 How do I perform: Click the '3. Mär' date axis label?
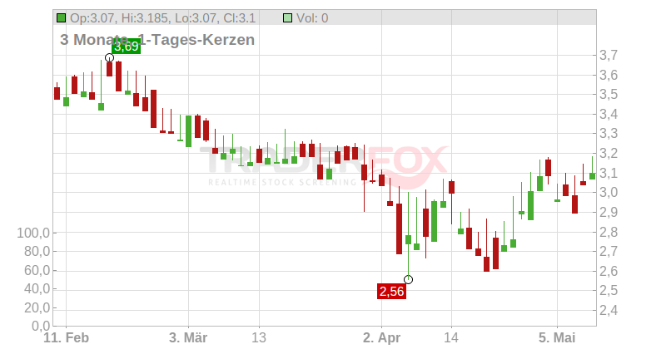click(x=188, y=338)
